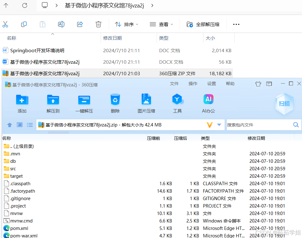302x238 pixels.
Task: Switch to list view mode in 360压缩
Action: (30, 125)
